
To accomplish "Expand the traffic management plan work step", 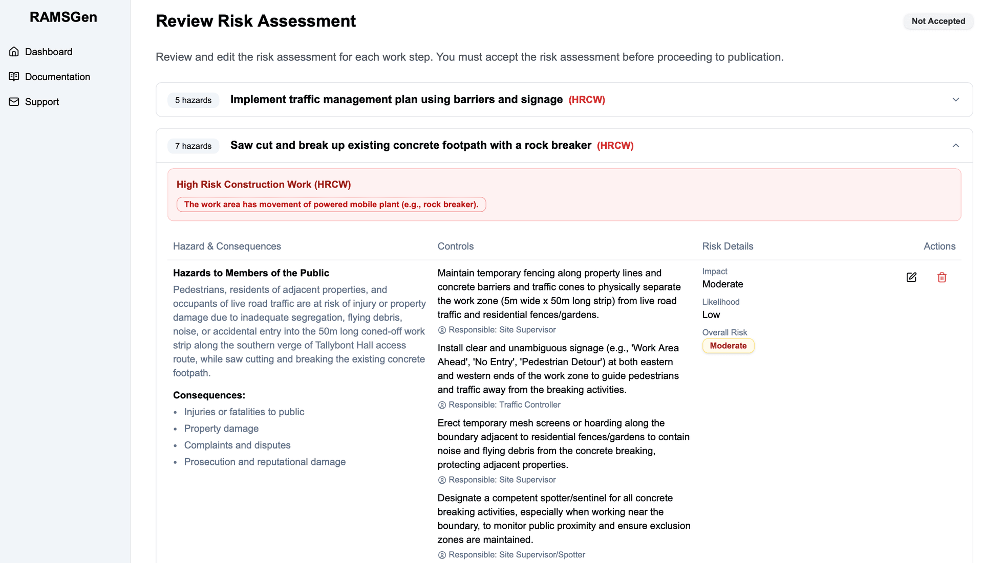I will tap(956, 99).
